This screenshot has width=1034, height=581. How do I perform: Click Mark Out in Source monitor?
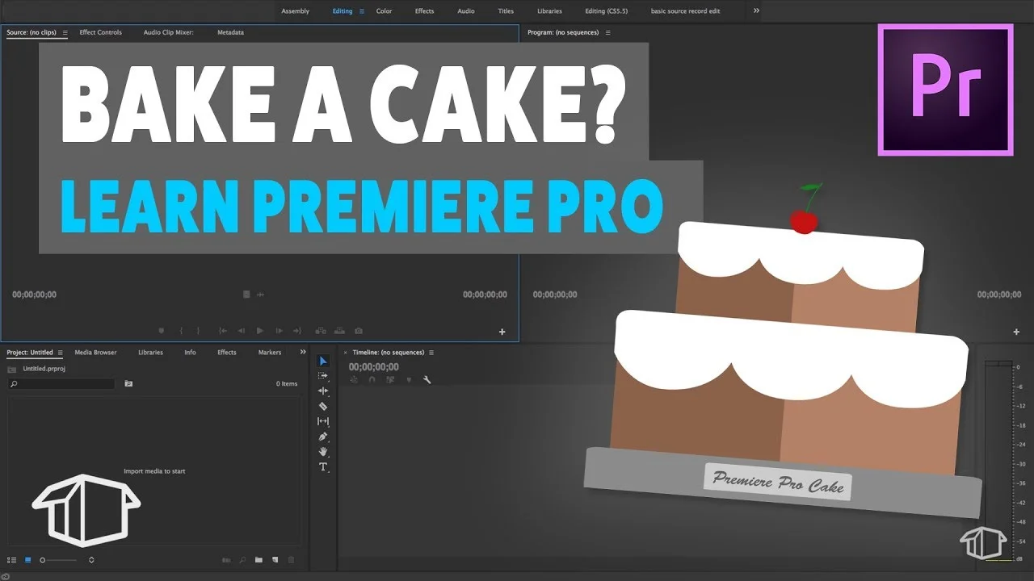point(198,331)
